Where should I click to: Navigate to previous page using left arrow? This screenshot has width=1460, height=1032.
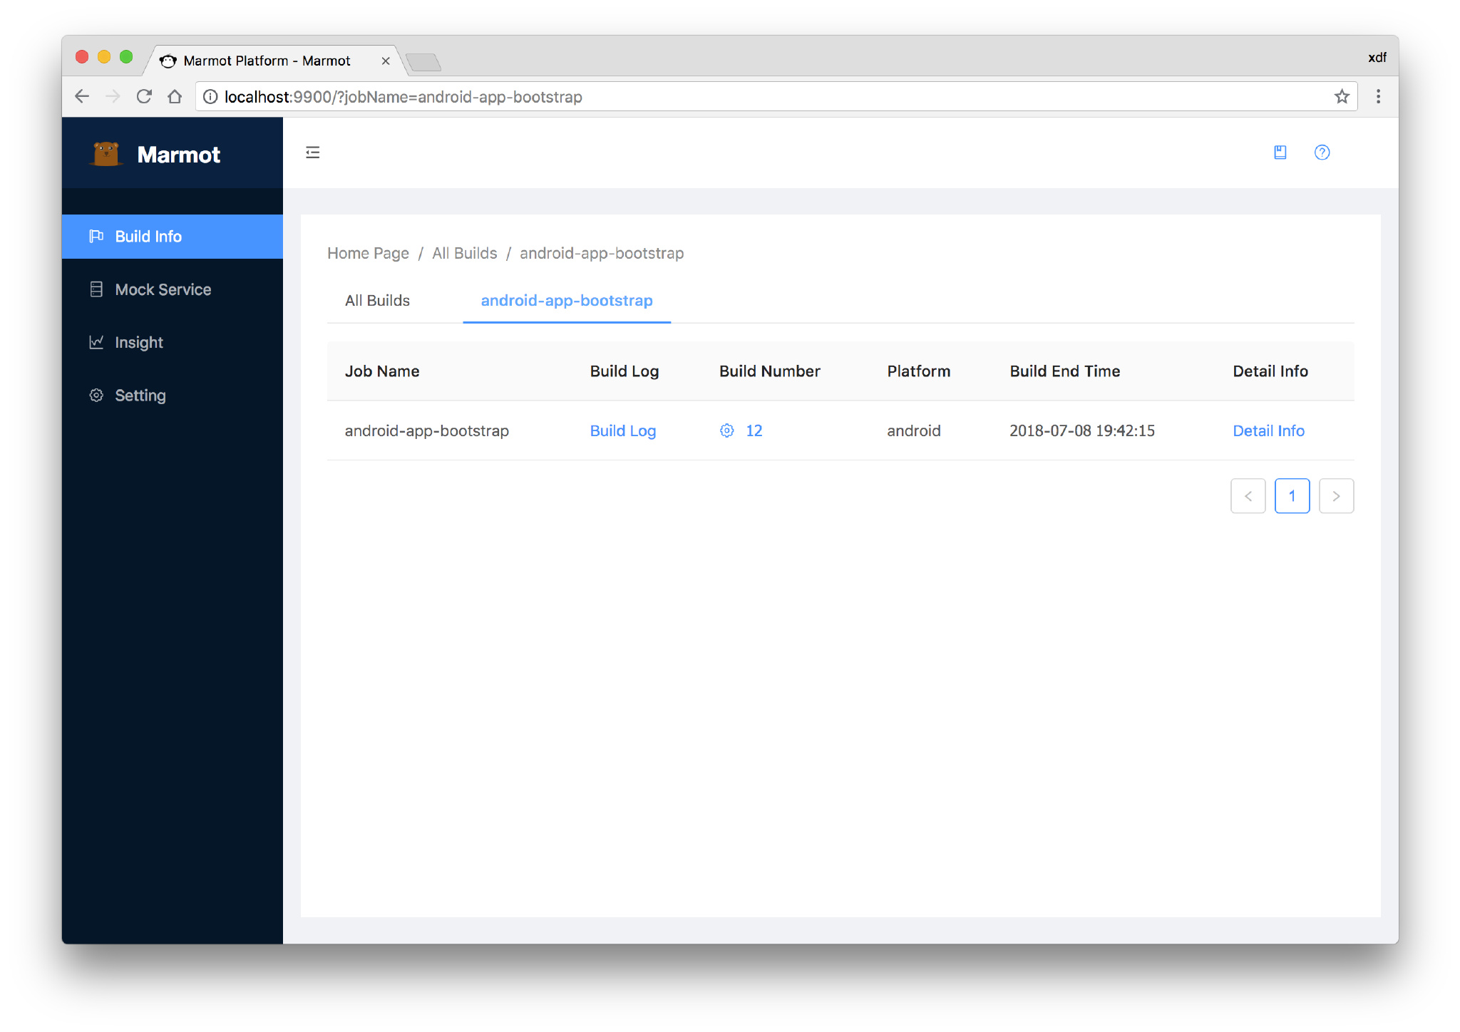1248,496
